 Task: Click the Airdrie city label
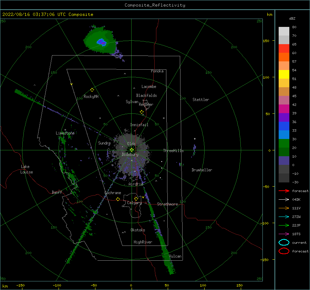(x=136, y=184)
